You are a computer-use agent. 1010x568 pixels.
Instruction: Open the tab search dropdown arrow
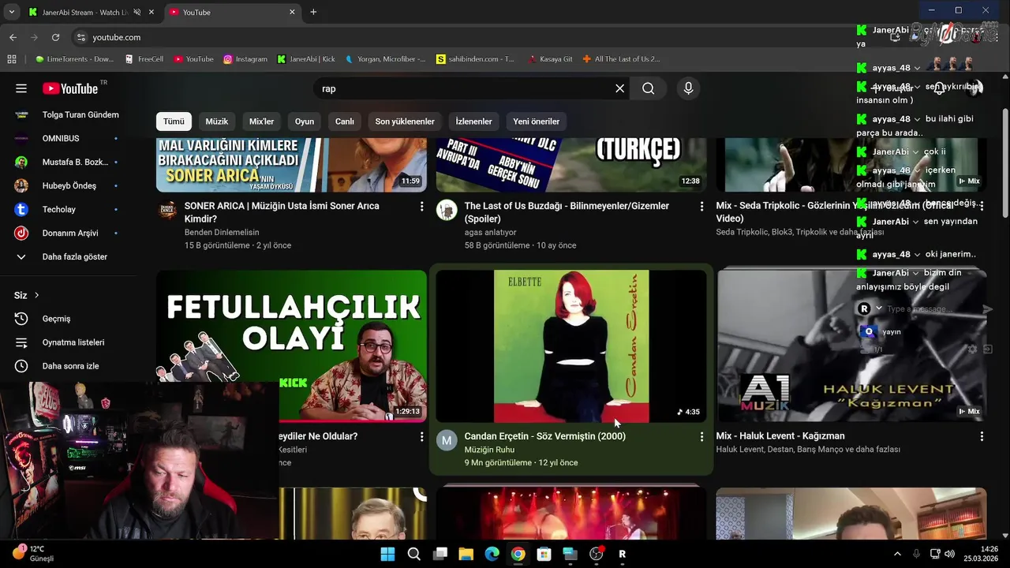tap(11, 12)
